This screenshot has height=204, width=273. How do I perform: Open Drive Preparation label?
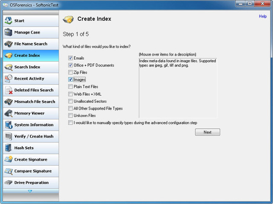tap(32, 183)
